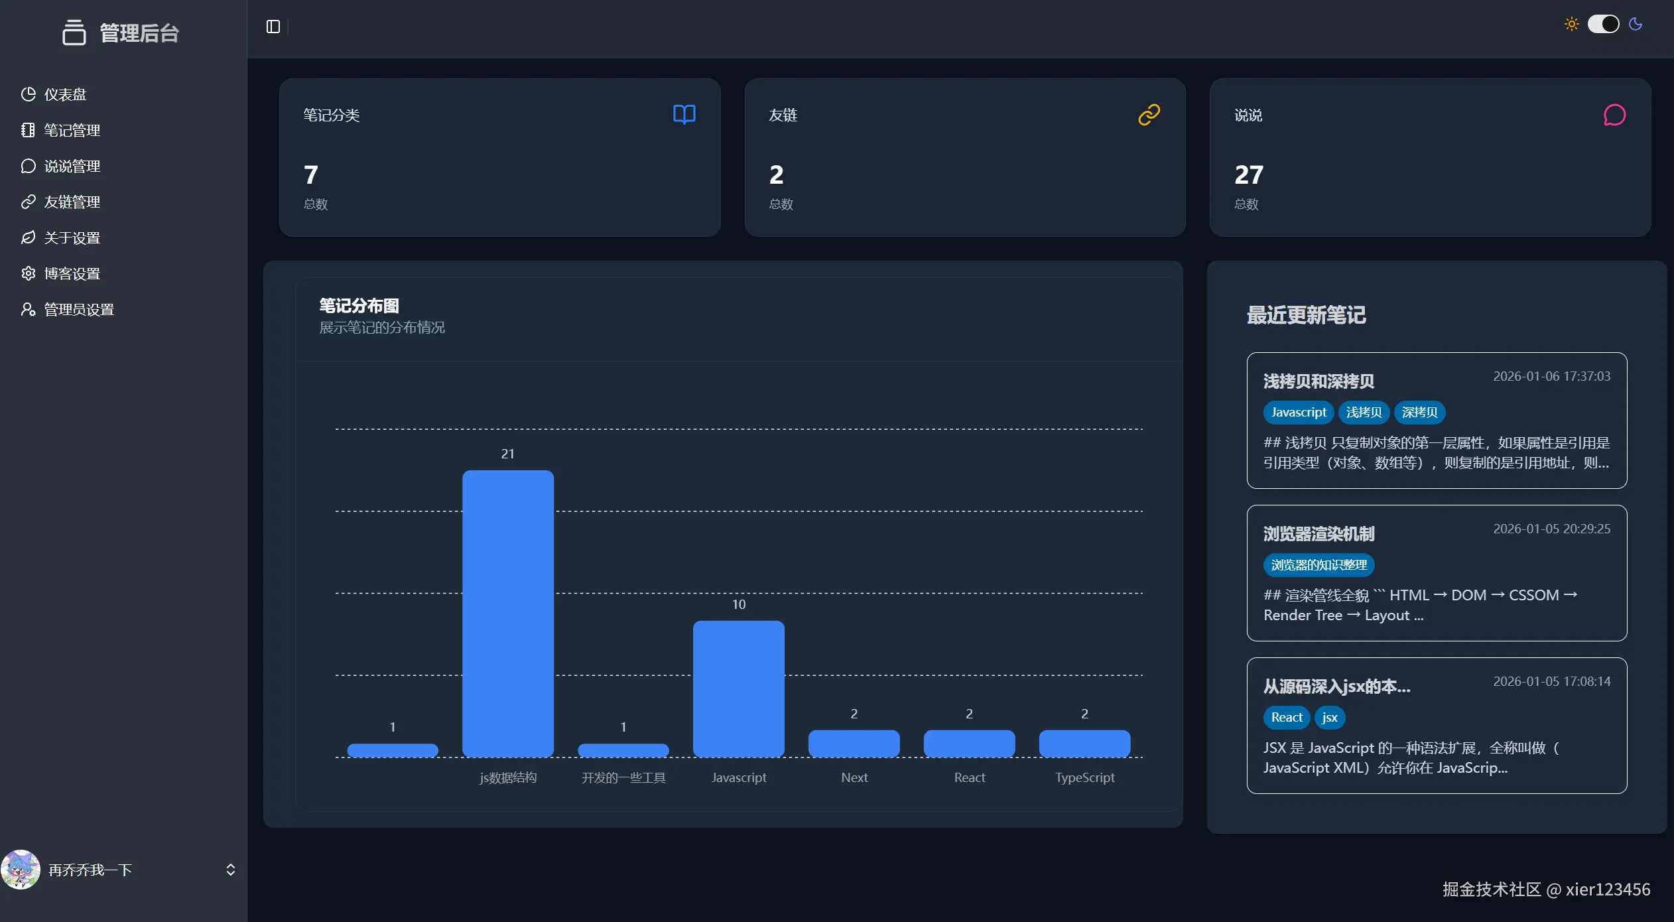
Task: Click the chain link icon in 友链 card
Action: [1149, 115]
